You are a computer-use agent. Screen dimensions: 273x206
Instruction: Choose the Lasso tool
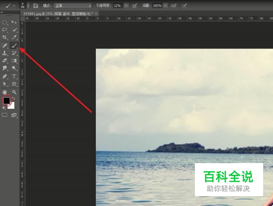5,30
